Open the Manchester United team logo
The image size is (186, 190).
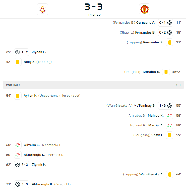(145, 9)
